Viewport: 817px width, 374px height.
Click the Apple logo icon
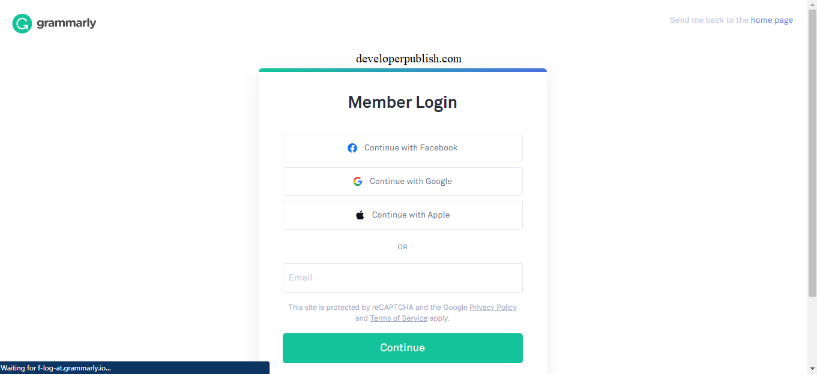coord(360,215)
